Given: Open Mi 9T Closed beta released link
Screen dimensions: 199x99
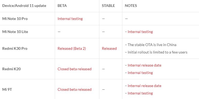Looking at the screenshot, I should tap(75, 89).
